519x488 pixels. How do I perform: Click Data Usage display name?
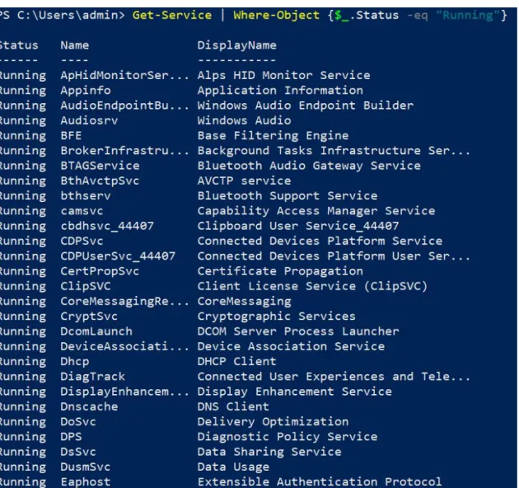pos(233,467)
